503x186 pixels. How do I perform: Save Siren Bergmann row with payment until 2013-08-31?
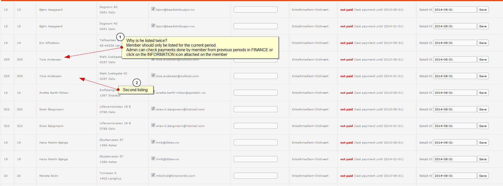point(483,109)
